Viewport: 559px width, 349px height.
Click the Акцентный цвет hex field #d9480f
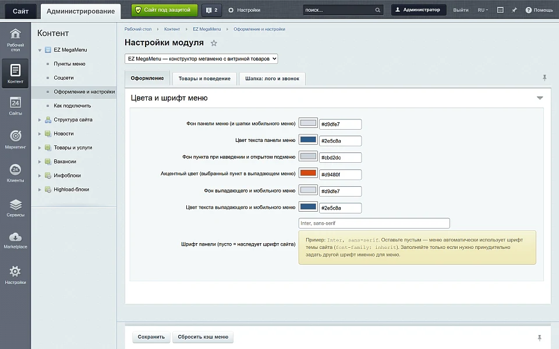(340, 174)
